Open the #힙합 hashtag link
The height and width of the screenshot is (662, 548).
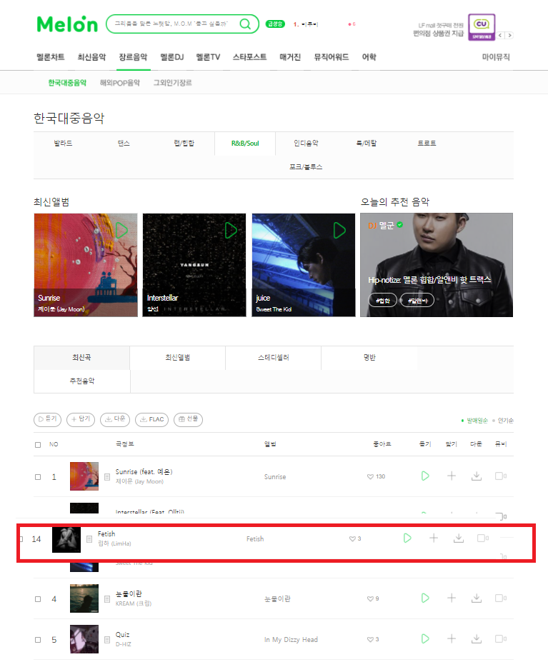[x=383, y=300]
